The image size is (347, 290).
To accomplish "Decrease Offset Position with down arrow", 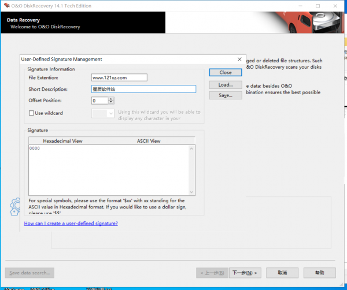I will click(x=111, y=102).
